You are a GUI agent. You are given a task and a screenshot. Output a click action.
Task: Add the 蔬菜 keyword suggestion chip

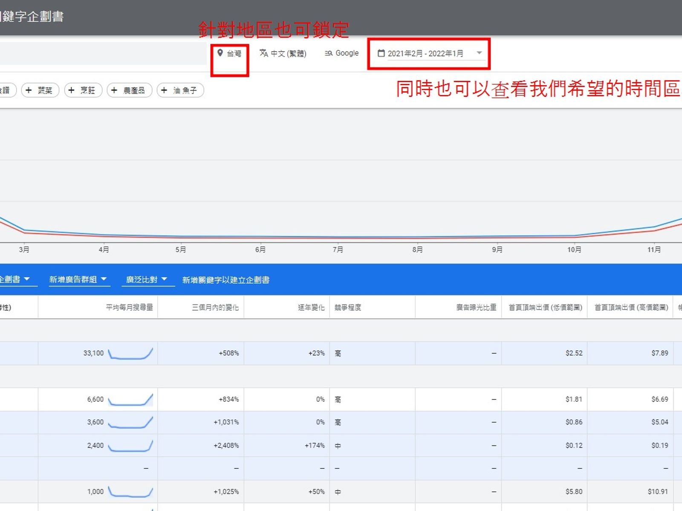pos(40,90)
